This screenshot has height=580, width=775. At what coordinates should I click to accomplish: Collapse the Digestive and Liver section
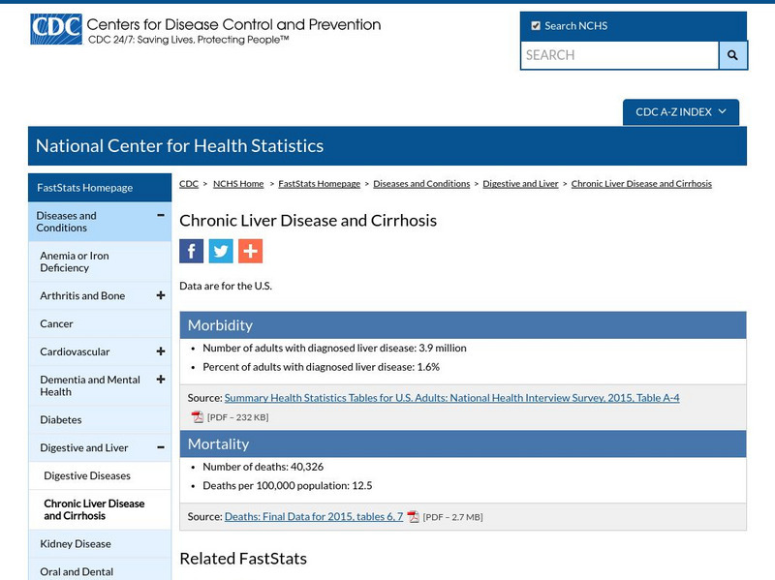click(162, 447)
